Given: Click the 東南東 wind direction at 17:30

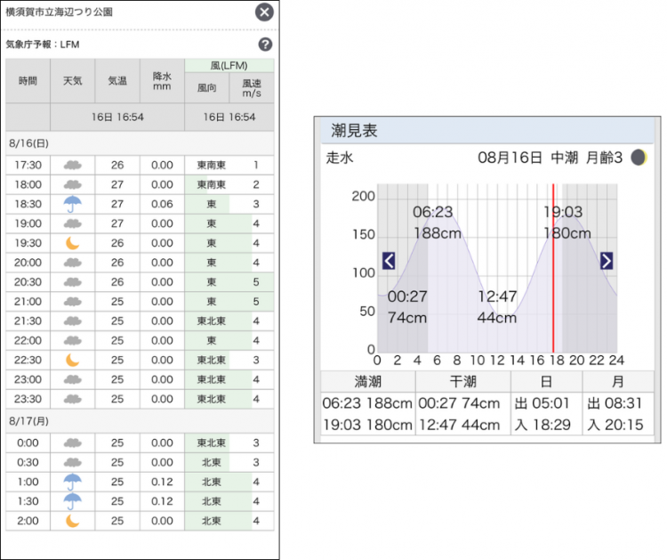Looking at the screenshot, I should (x=212, y=166).
